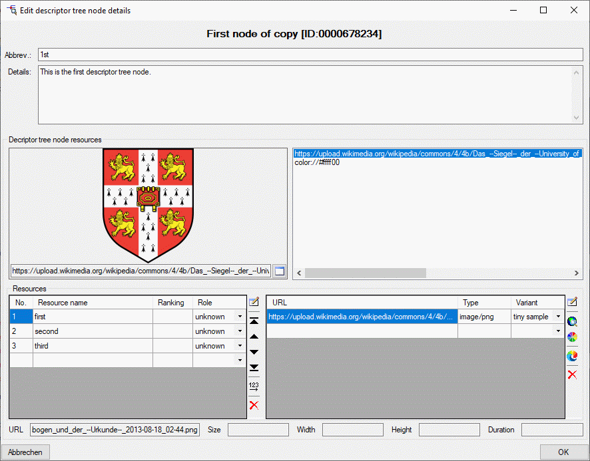The height and width of the screenshot is (461, 590).
Task: Click the right arrow of the horizontal scrollbar
Action: coord(577,273)
